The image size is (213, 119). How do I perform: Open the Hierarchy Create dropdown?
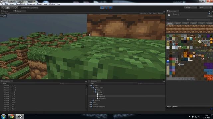4,83
